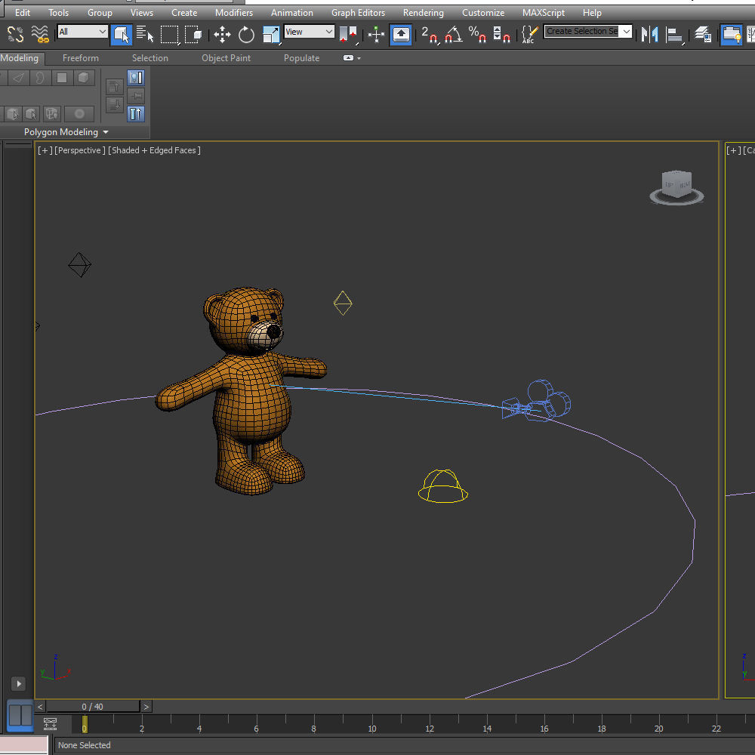755x755 pixels.
Task: Switch to the Freeform ribbon tab
Action: point(81,58)
